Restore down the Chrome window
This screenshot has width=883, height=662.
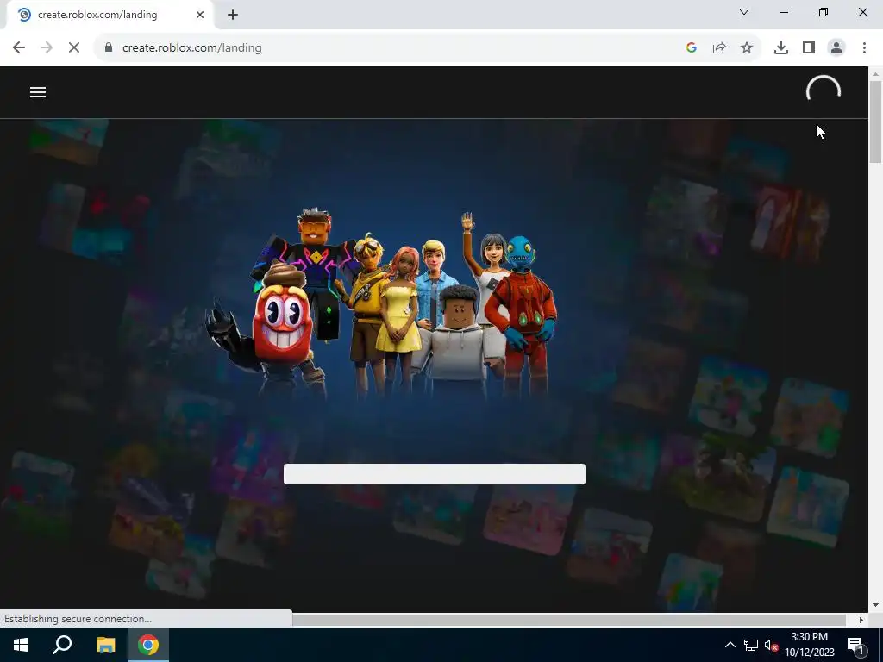[x=824, y=12]
